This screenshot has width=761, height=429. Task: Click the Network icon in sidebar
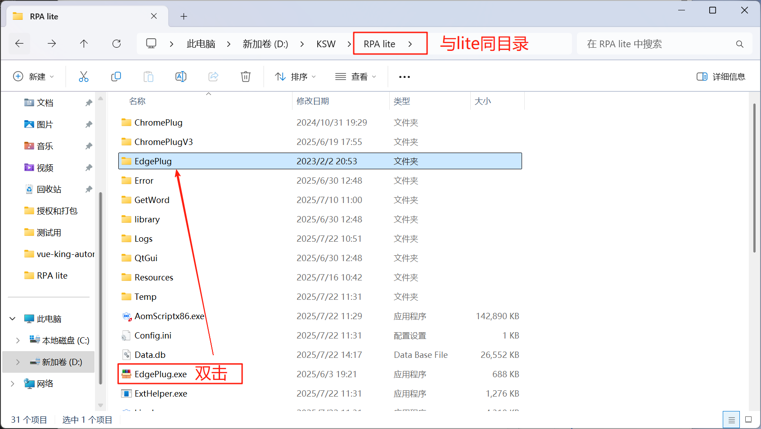click(x=29, y=384)
